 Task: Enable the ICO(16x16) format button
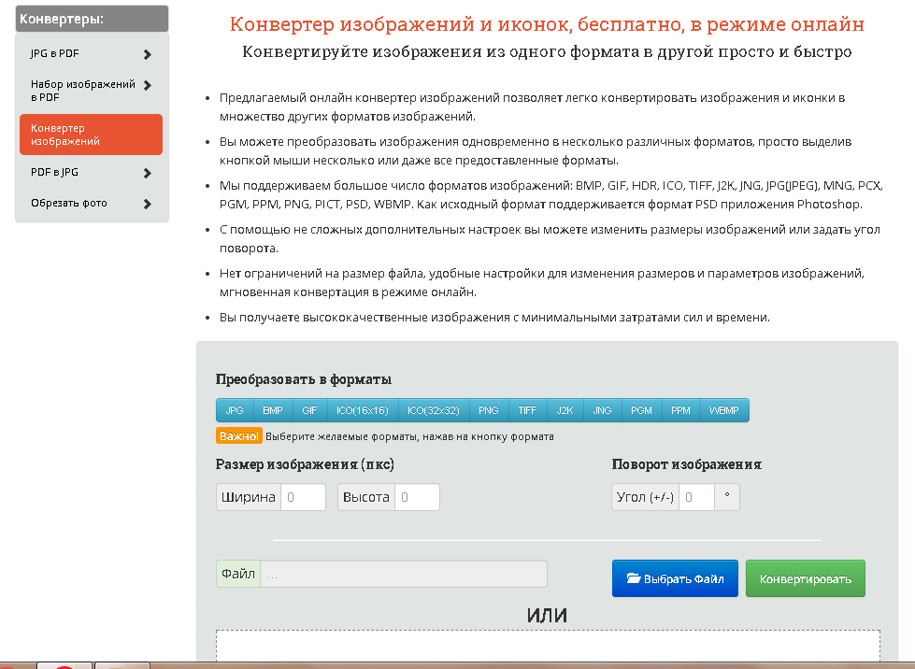pos(363,410)
